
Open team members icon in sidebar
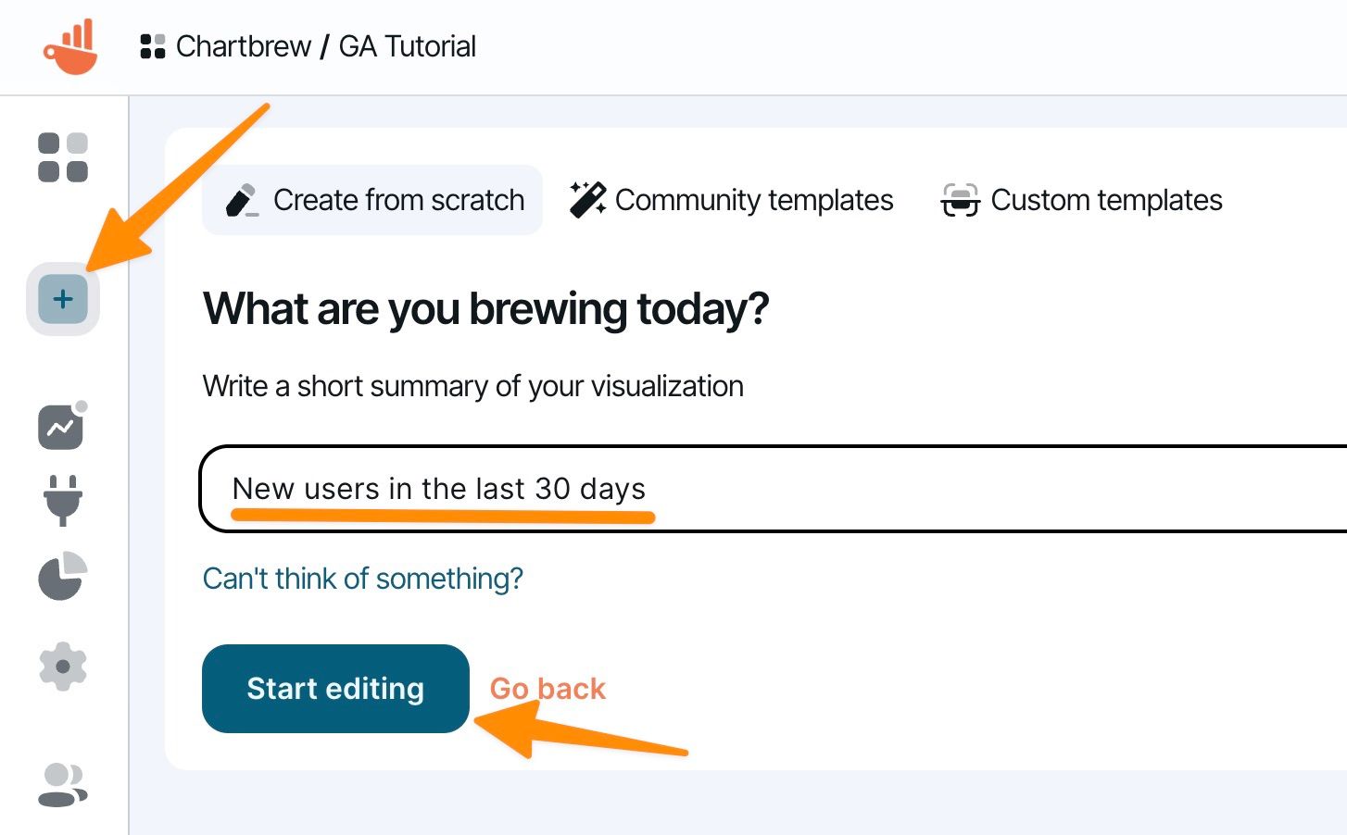point(63,784)
